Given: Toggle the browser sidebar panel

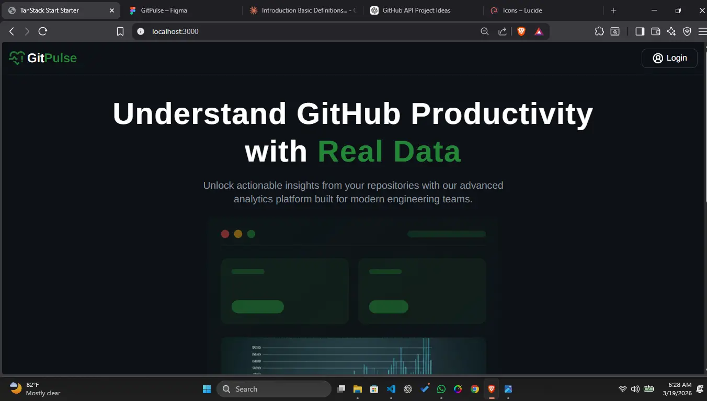Looking at the screenshot, I should click(x=639, y=31).
